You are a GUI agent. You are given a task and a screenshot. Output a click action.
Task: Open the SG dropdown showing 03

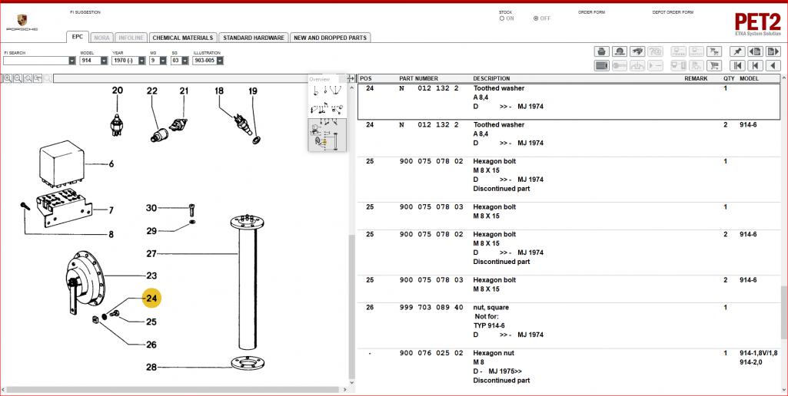(185, 61)
